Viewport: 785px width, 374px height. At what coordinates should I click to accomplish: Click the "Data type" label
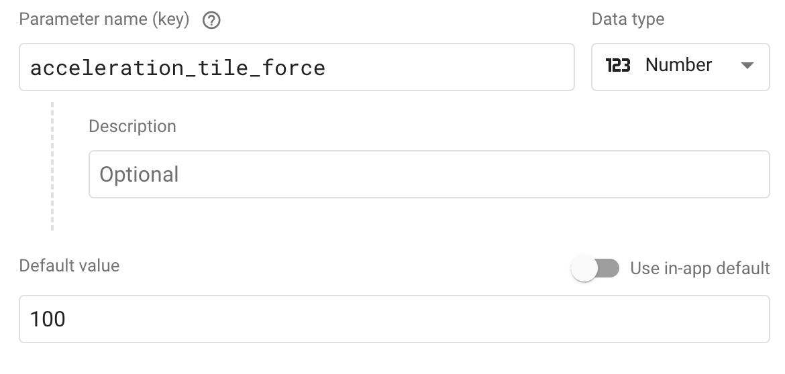[627, 19]
